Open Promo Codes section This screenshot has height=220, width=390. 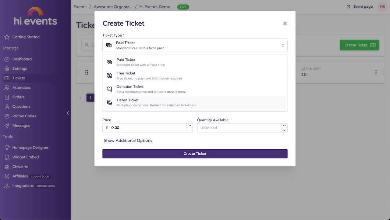tap(24, 116)
